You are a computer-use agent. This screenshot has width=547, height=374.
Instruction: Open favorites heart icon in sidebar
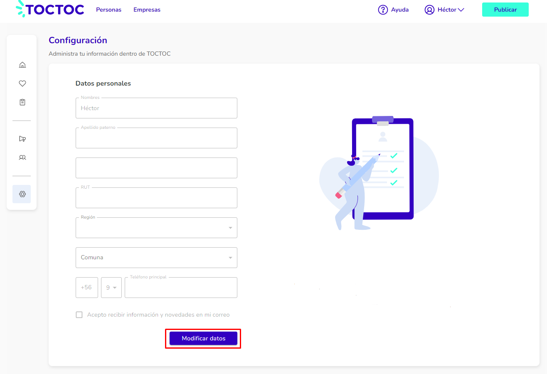(x=22, y=84)
